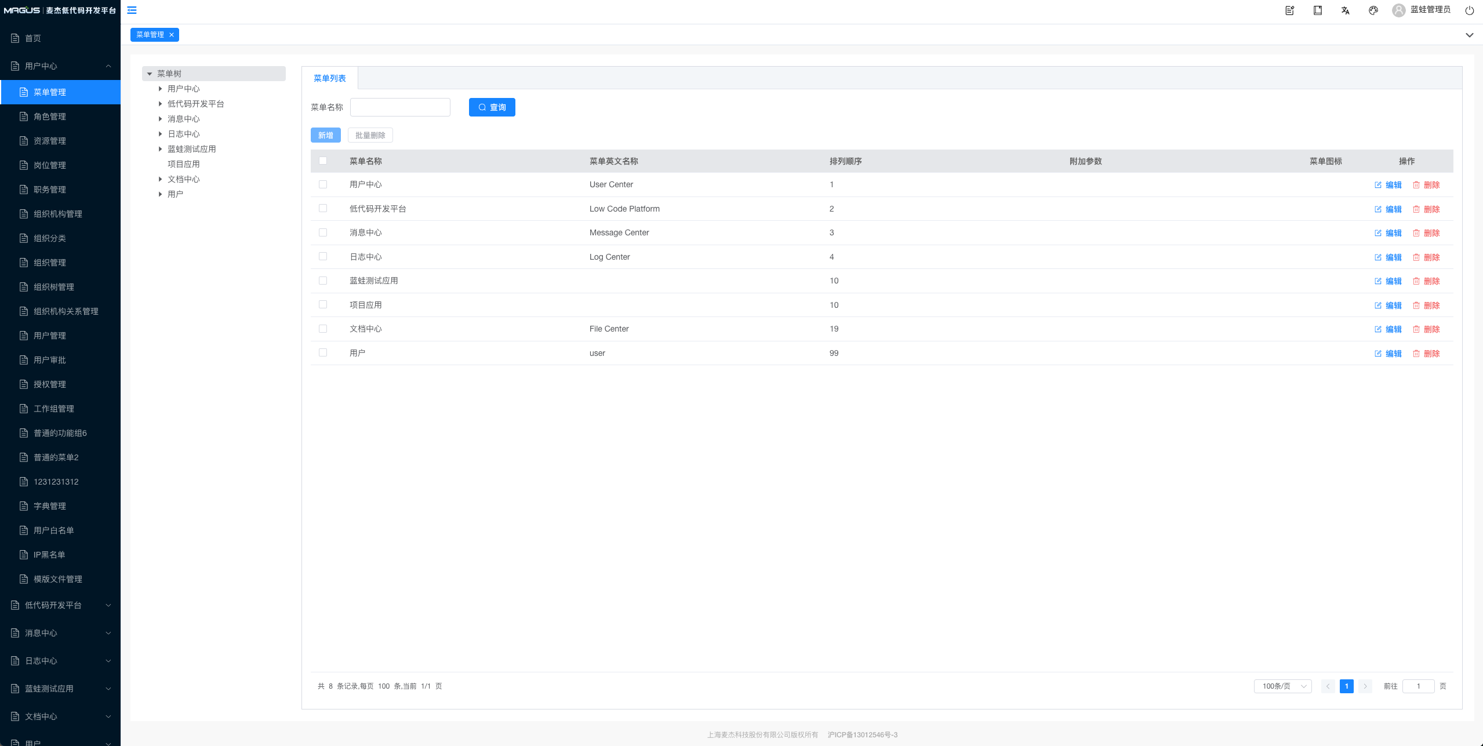Viewport: 1483px width, 746px height.
Task: Focus the 前往 page number input
Action: tap(1419, 686)
